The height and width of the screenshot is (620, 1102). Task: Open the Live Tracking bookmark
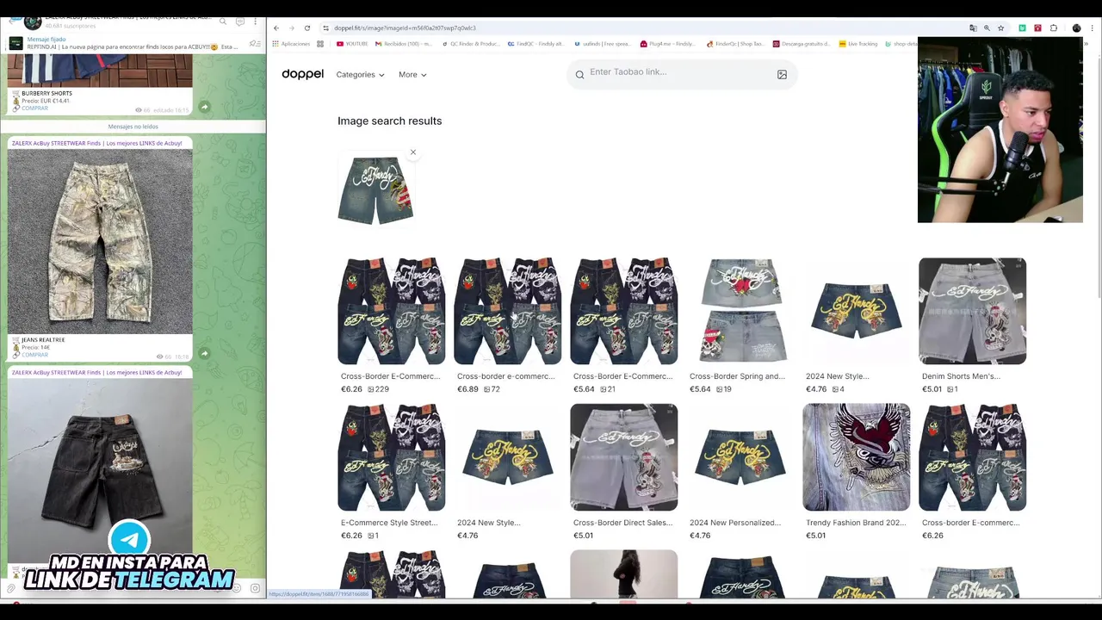[x=858, y=44]
